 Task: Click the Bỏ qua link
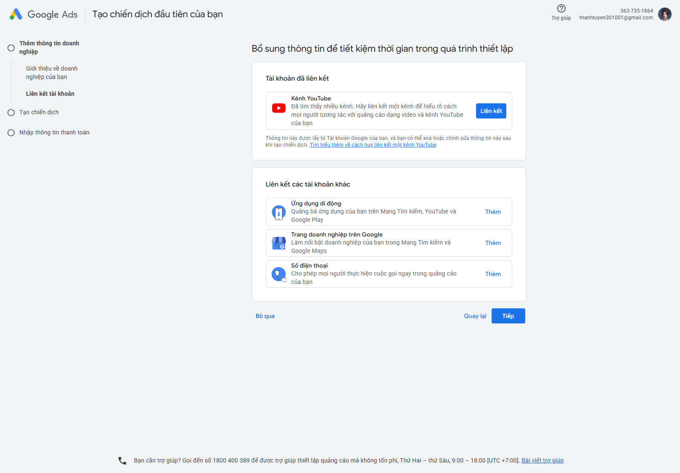click(265, 316)
